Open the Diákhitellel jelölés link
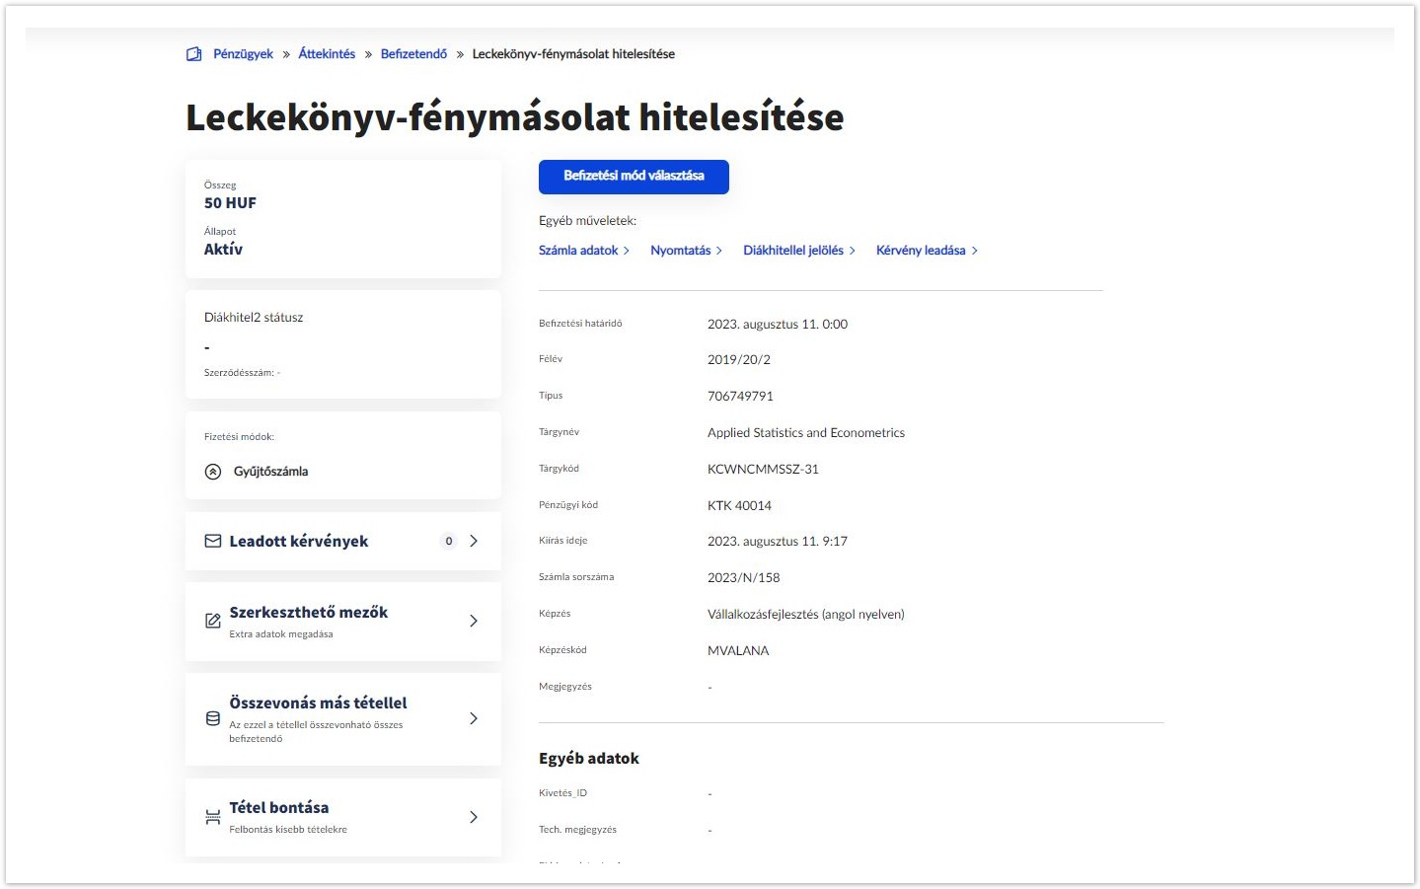This screenshot has width=1420, height=889. pos(799,251)
